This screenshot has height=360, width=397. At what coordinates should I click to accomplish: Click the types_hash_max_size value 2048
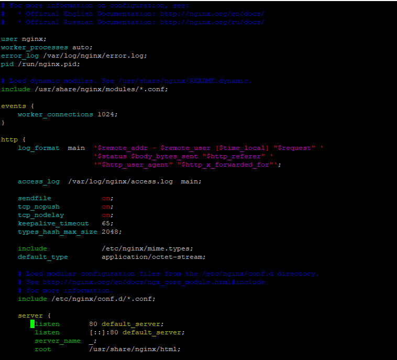tap(110, 232)
